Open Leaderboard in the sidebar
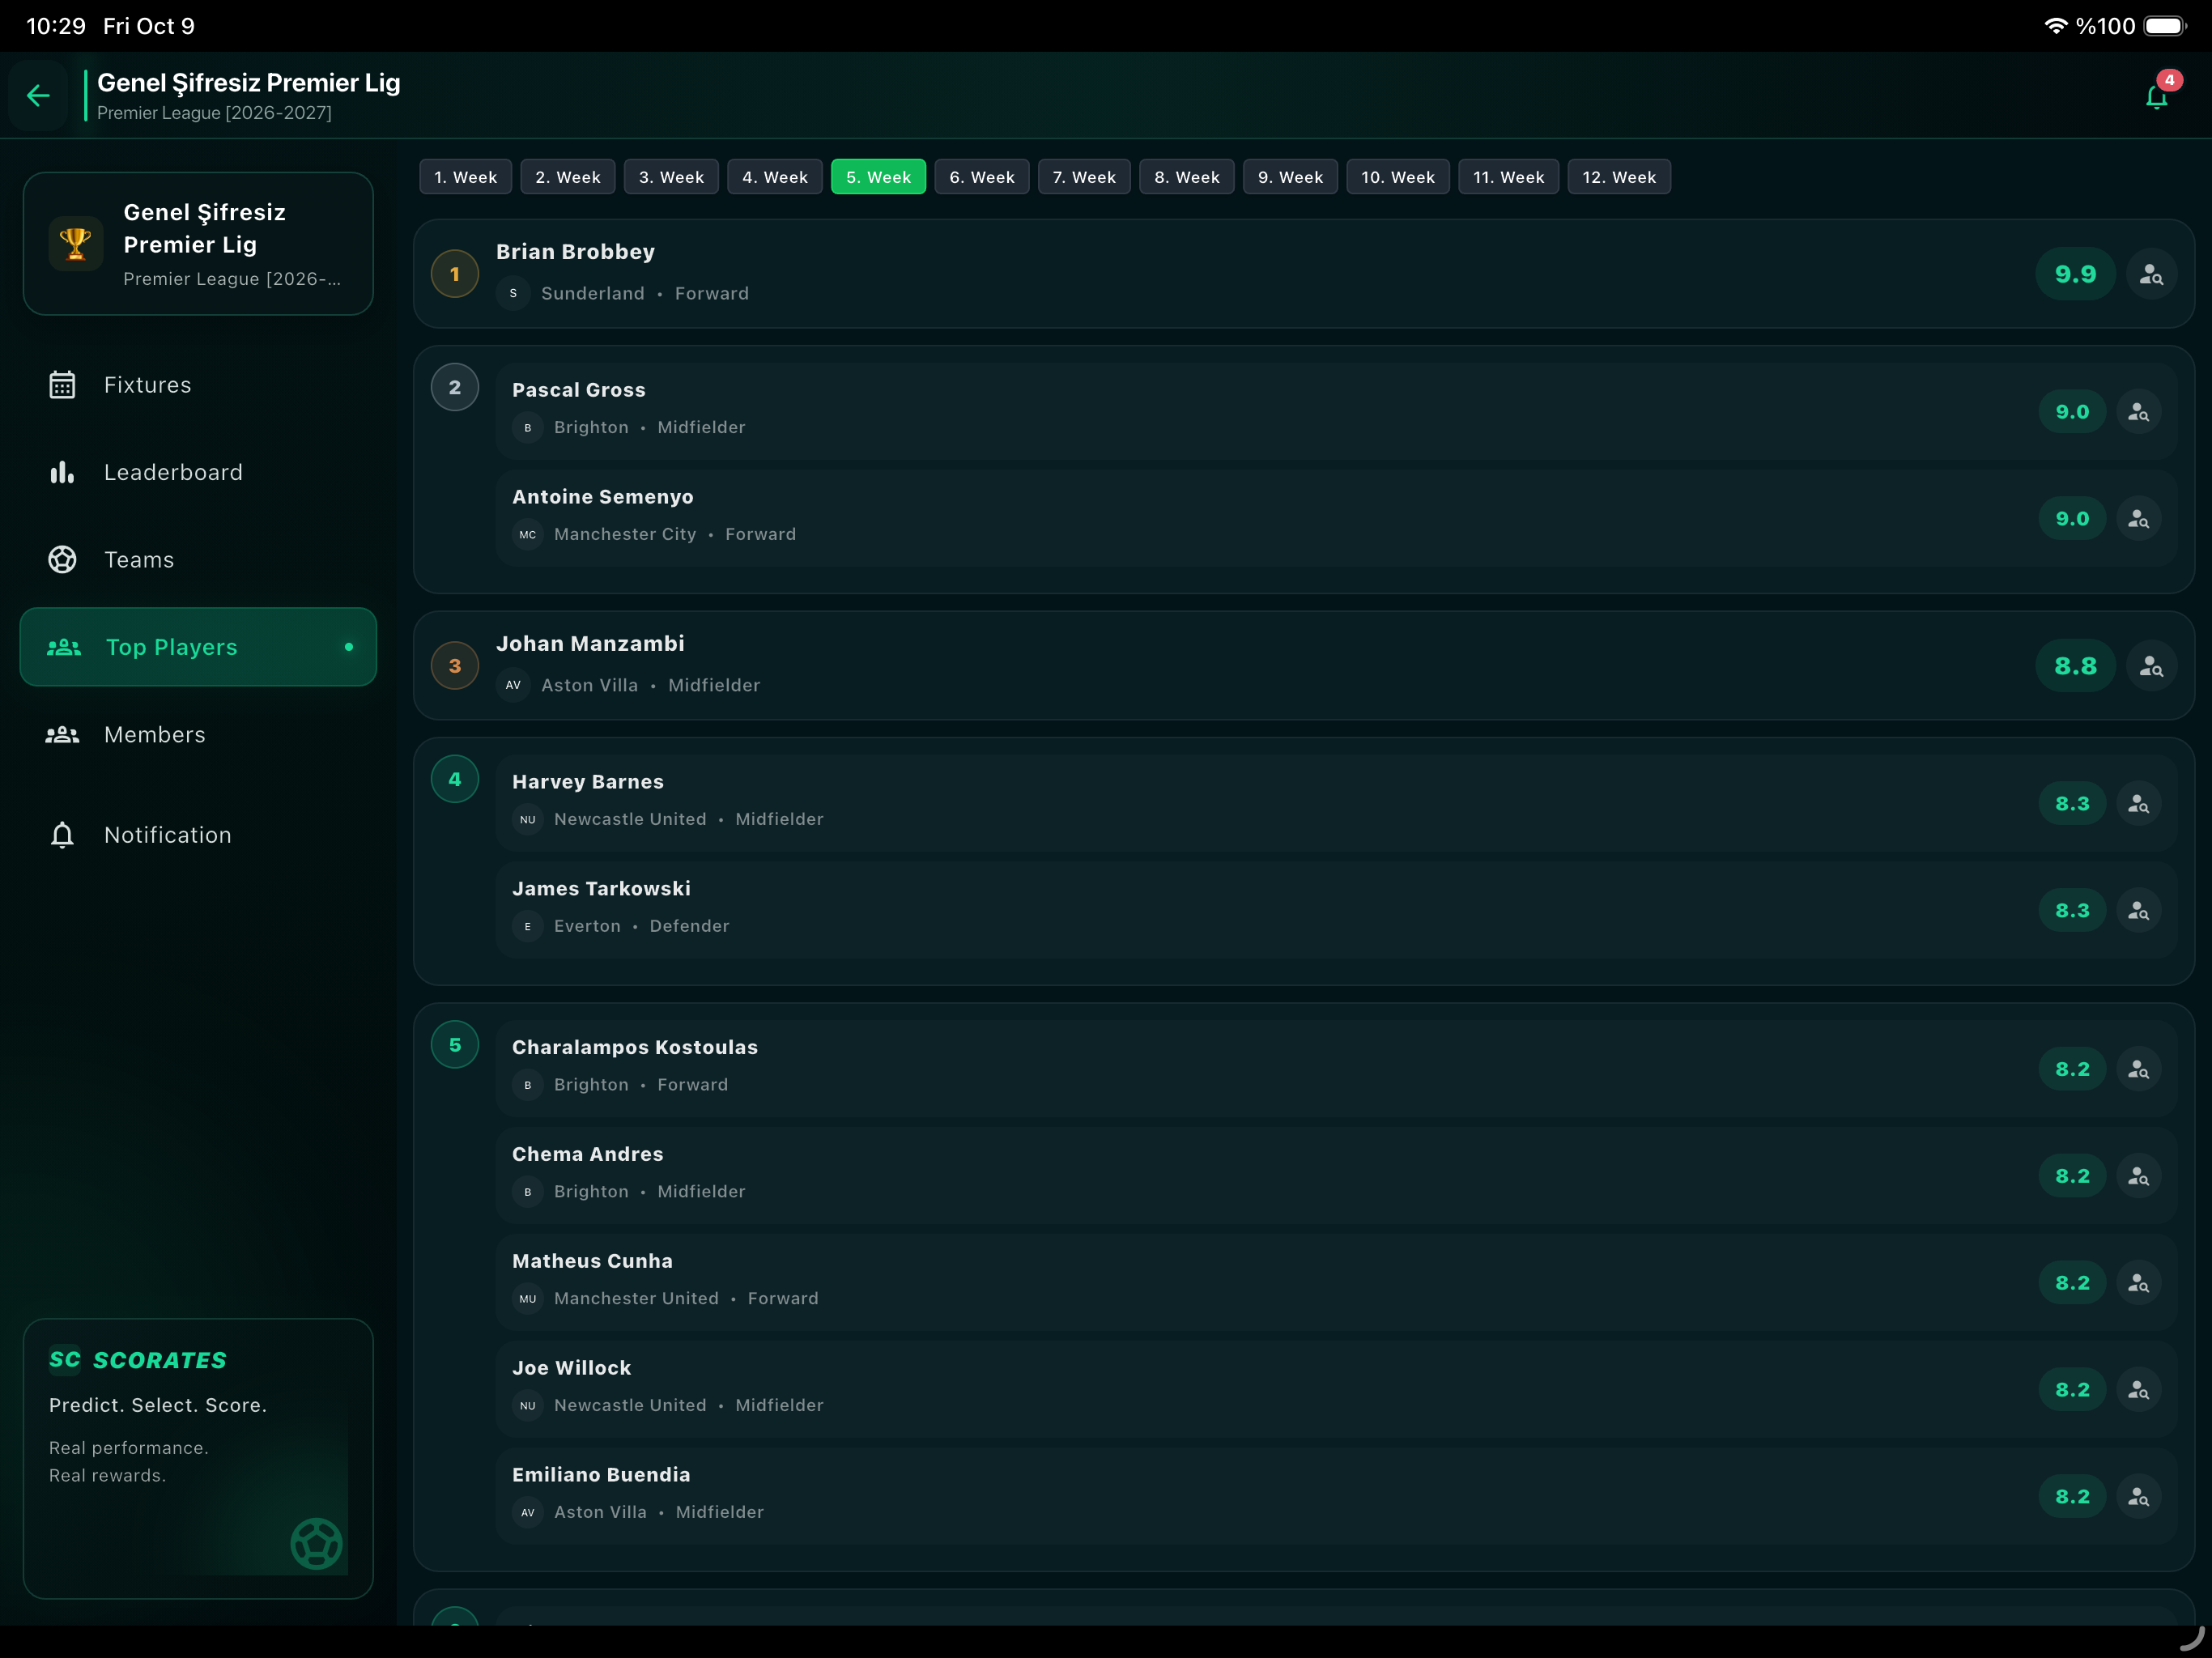This screenshot has width=2212, height=1658. tap(198, 472)
